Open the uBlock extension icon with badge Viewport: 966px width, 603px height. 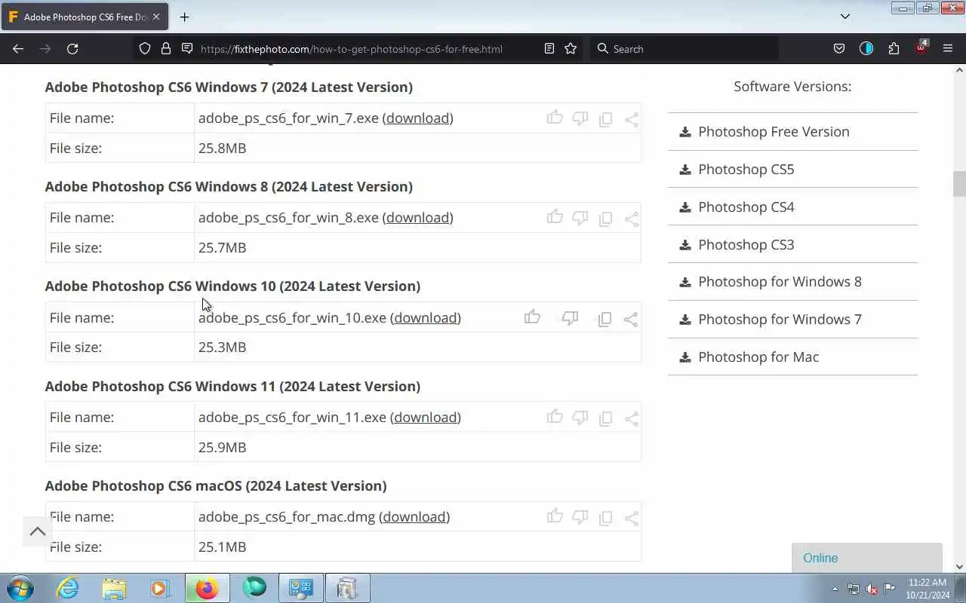click(921, 47)
